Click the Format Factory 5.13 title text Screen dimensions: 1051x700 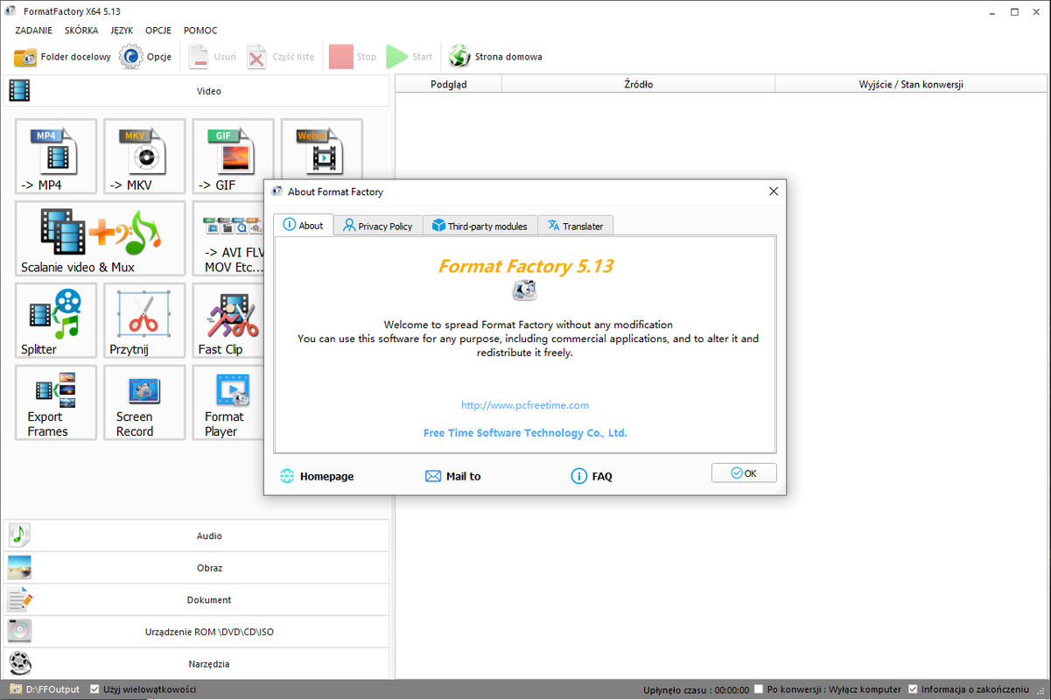(x=525, y=266)
